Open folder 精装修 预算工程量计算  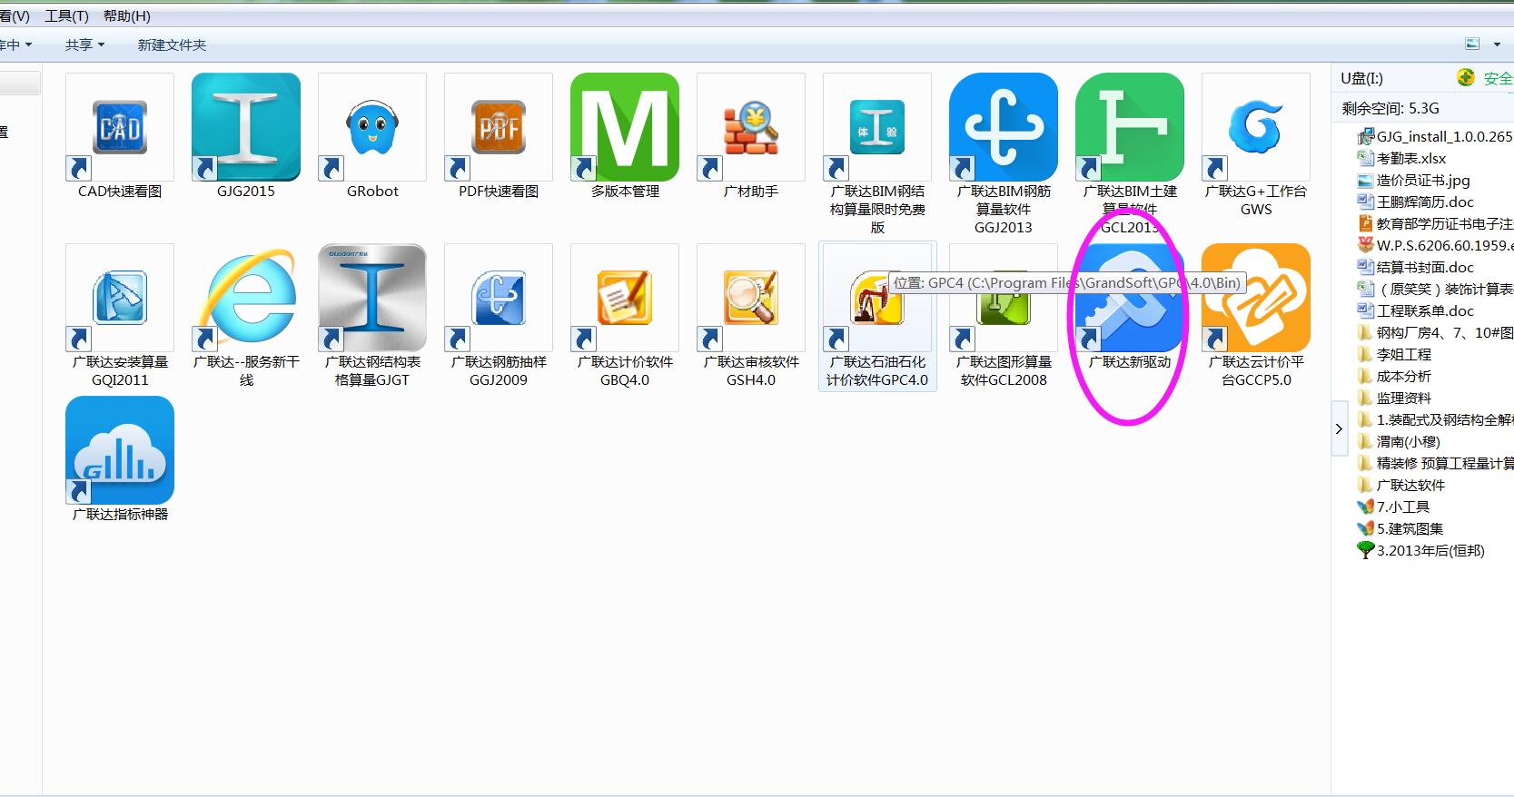pyautogui.click(x=1434, y=463)
